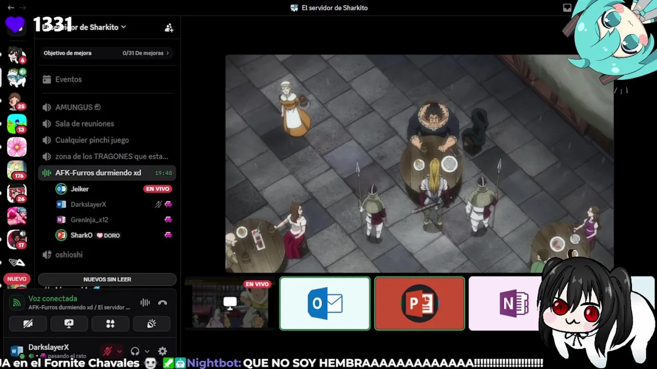Go back with the left arrow
657x369 pixels.
click(11, 8)
